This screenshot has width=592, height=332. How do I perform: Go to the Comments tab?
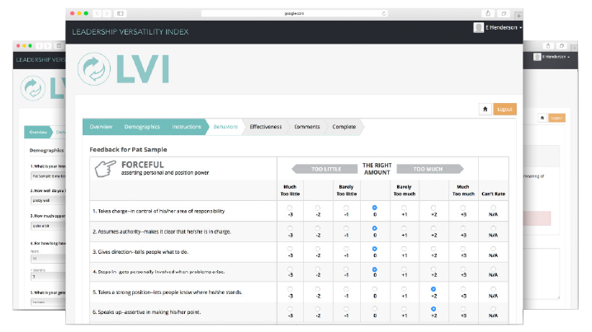coord(307,127)
